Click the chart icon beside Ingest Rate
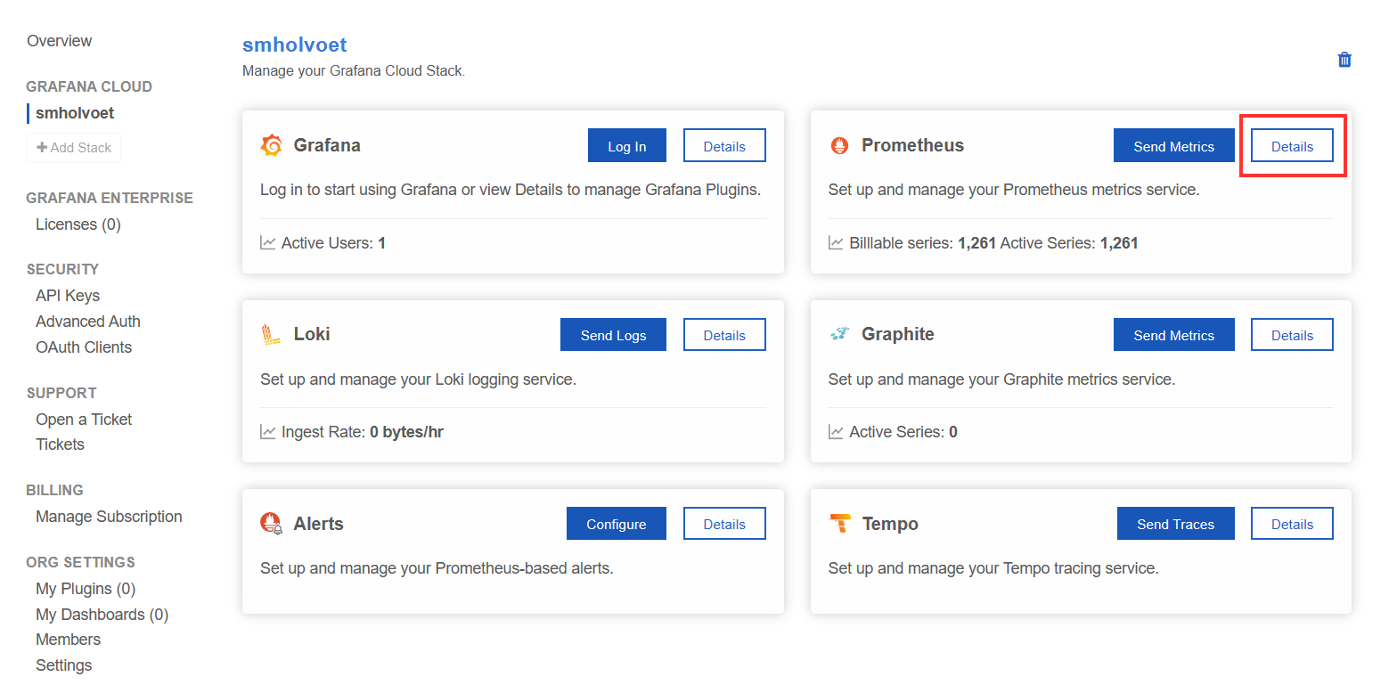This screenshot has width=1397, height=685. (267, 432)
